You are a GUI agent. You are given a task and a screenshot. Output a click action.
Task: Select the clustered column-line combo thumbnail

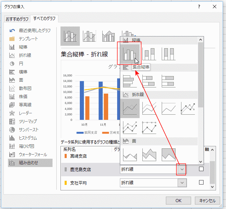coord(70,36)
